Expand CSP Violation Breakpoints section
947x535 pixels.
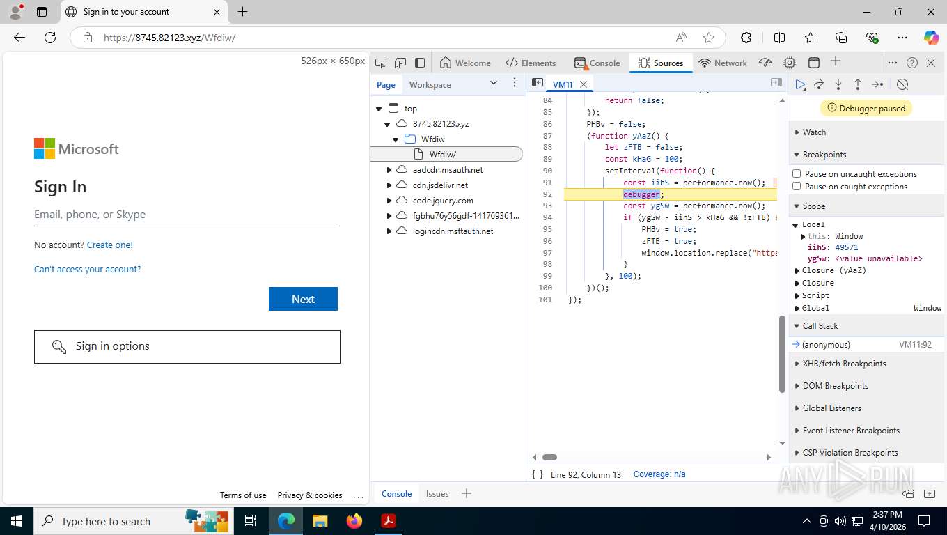pos(850,453)
